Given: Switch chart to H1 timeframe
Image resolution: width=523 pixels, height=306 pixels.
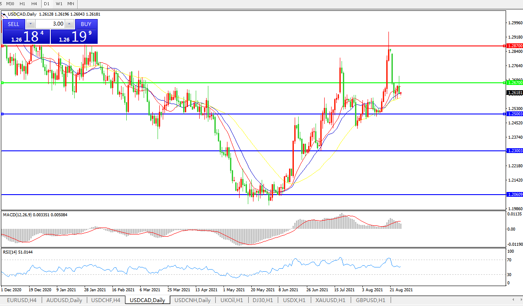Looking at the screenshot, I should [23, 3].
